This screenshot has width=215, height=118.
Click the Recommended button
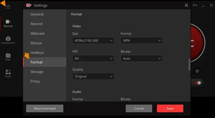tap(45, 108)
